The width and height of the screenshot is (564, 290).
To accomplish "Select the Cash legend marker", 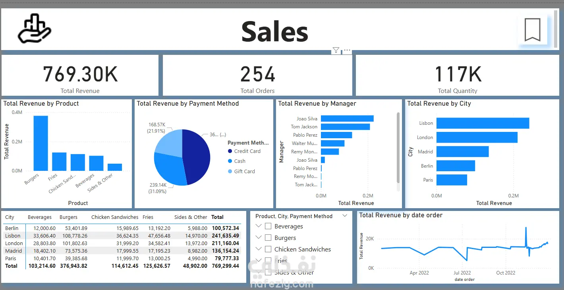I will coord(230,161).
